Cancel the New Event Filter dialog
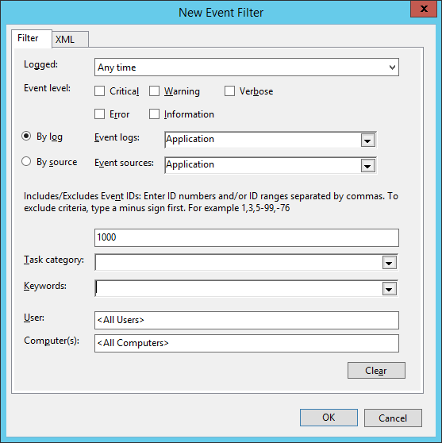Viewport: 442px width, 443px height. 393,418
